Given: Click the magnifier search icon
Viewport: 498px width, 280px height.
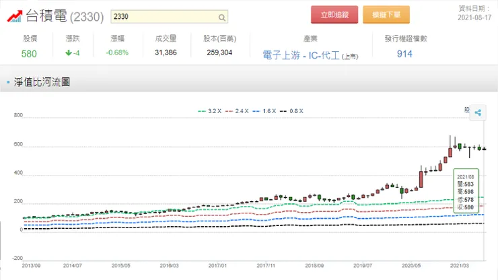Looking at the screenshot, I should 222,17.
